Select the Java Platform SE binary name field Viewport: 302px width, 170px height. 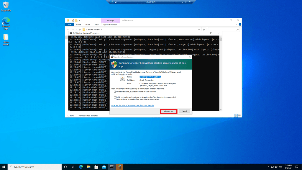pos(150,77)
